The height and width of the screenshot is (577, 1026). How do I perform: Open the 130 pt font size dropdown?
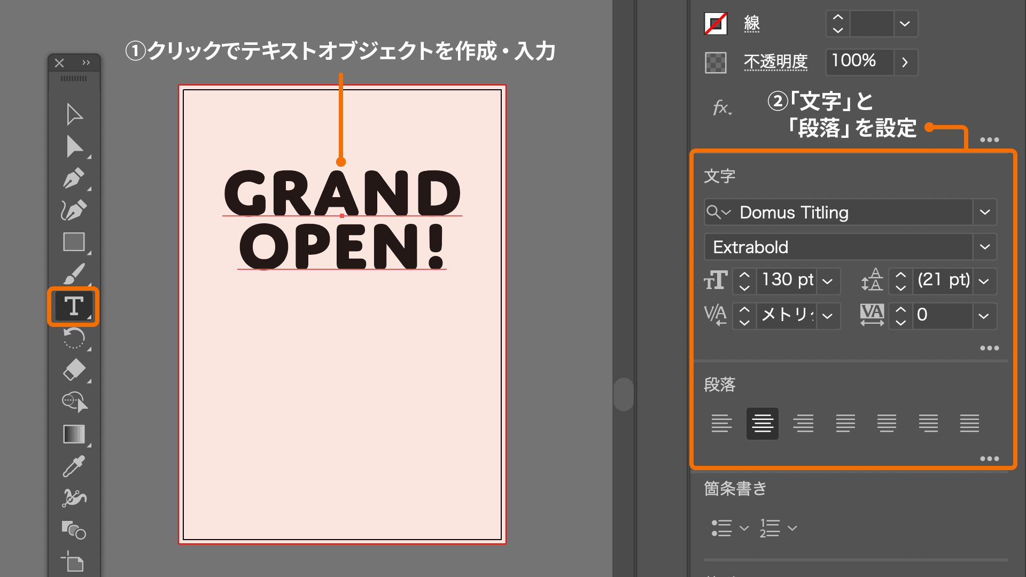[828, 282]
